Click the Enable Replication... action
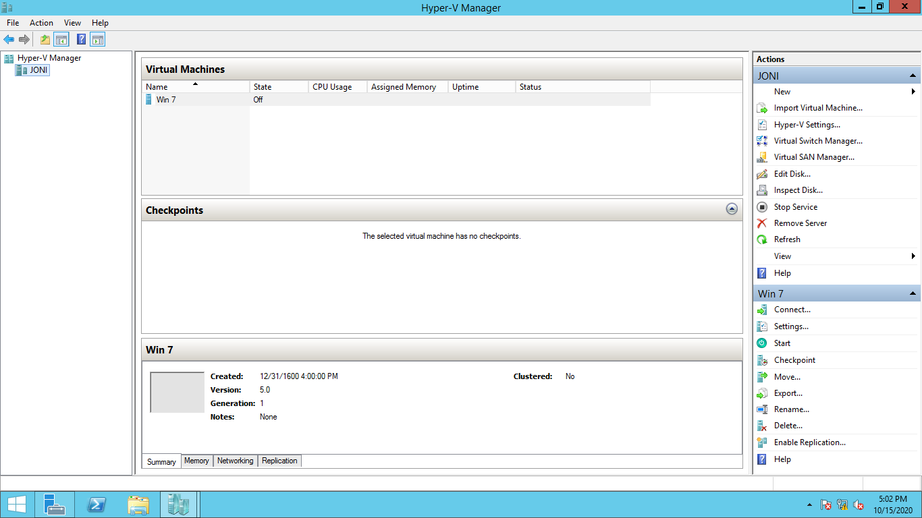 click(x=810, y=442)
